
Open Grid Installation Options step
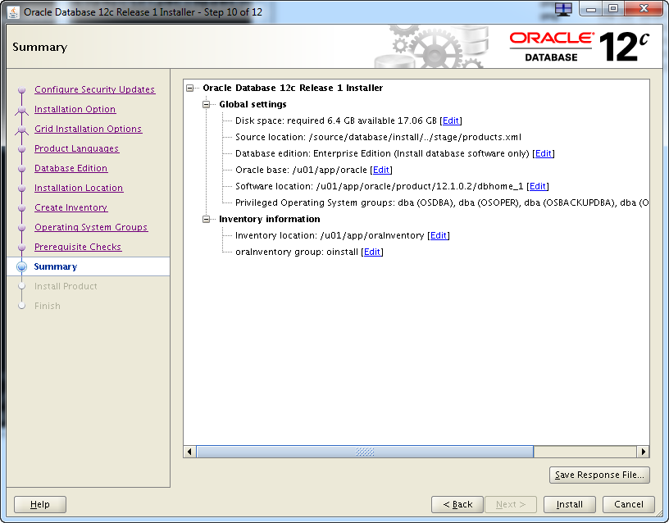coord(88,129)
